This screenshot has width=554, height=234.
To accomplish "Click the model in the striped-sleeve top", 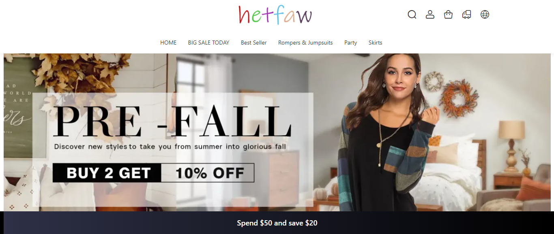I will tap(387, 134).
